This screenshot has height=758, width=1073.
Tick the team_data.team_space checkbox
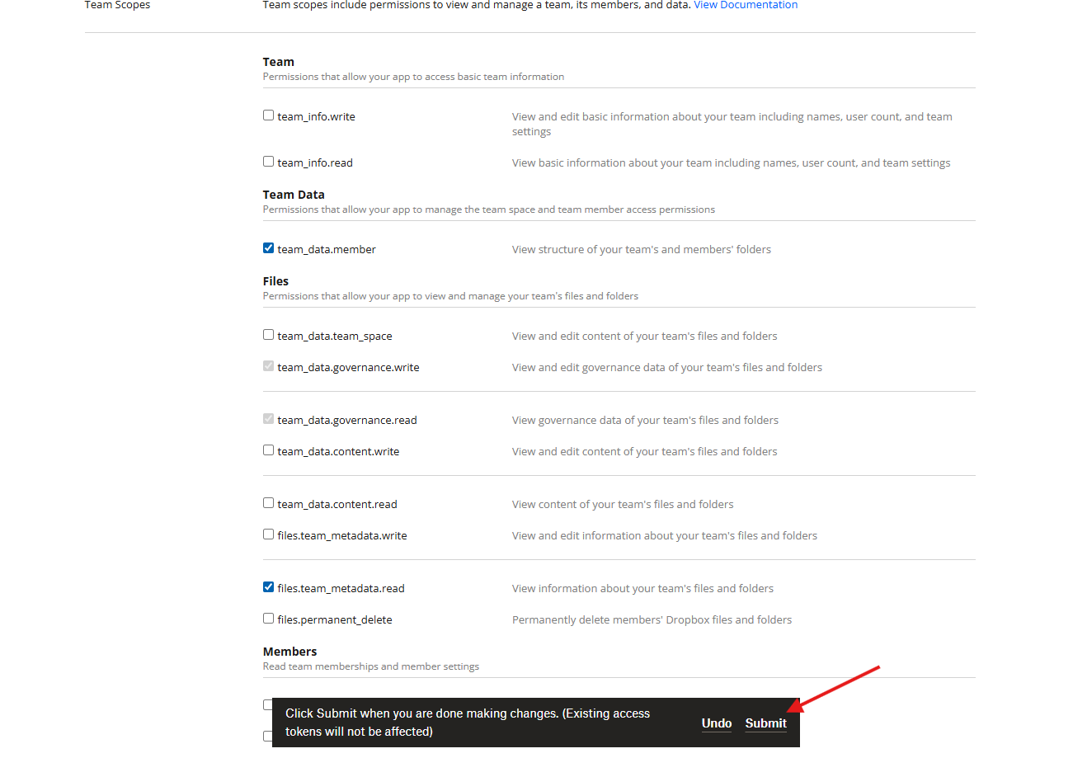[x=268, y=335]
